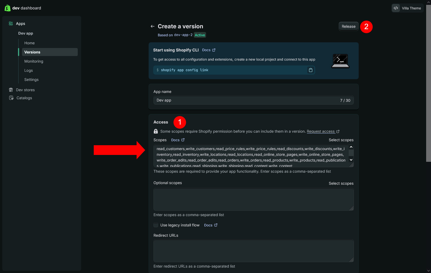Click the code icon next to Villa Theme
The image size is (431, 273).
pos(396,8)
